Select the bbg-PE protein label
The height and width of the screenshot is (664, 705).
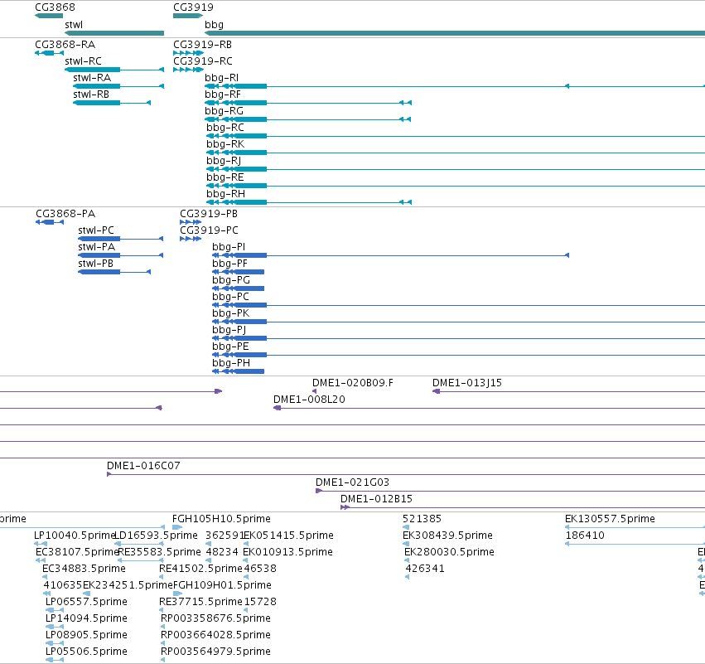tap(230, 347)
